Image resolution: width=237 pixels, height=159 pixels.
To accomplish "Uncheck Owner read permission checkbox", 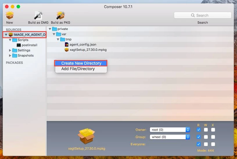I will [199, 130].
